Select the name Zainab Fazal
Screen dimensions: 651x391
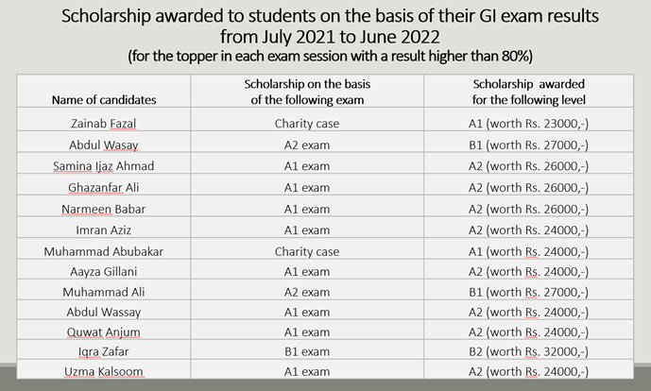pos(106,124)
